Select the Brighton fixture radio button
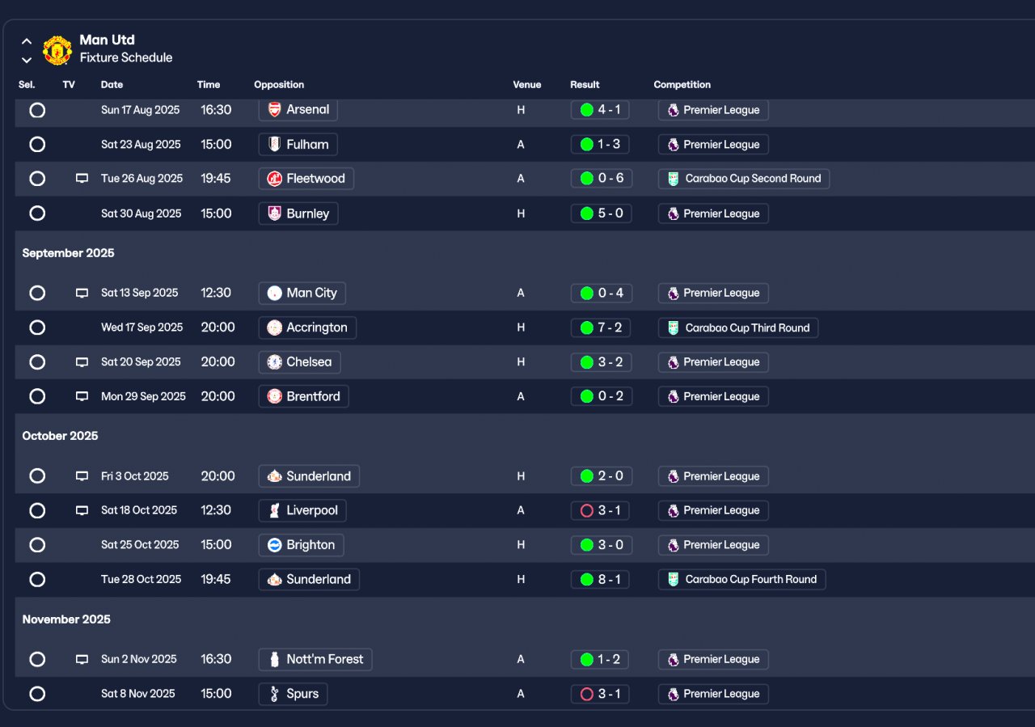 point(37,545)
